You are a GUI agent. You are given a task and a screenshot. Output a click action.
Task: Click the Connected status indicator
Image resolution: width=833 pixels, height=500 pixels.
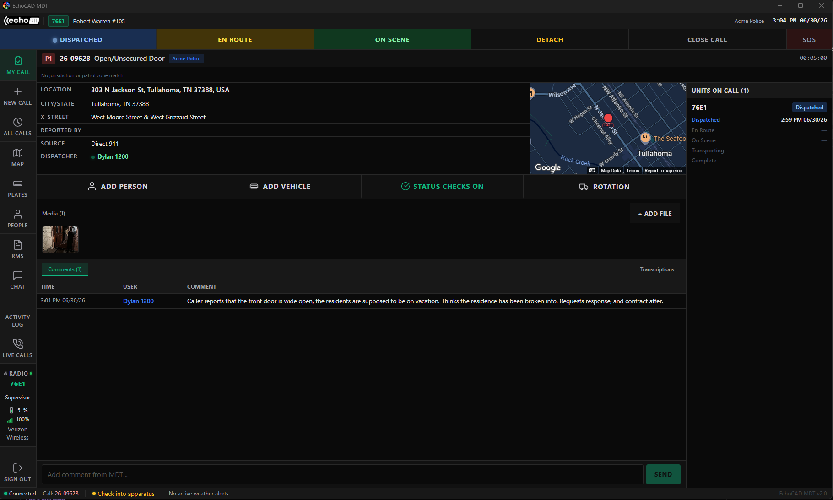tap(20, 494)
